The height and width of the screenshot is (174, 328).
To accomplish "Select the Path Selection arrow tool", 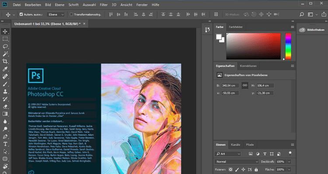I will pos(5,151).
